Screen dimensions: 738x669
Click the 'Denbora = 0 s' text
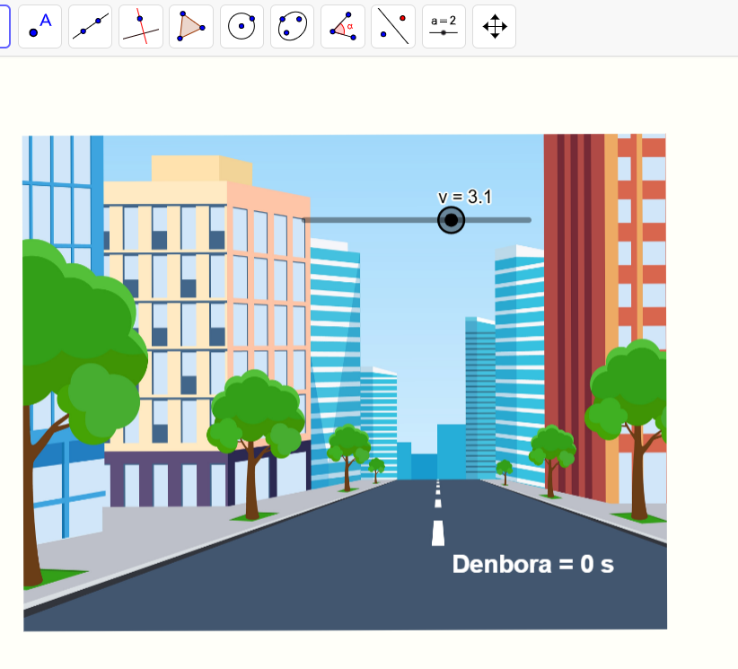pyautogui.click(x=532, y=564)
